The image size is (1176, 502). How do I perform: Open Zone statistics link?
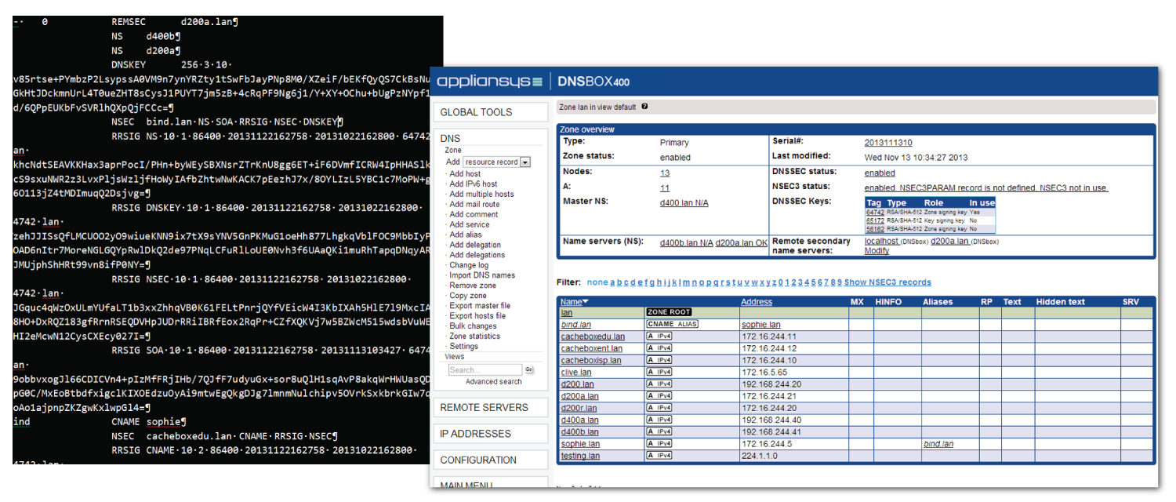474,337
